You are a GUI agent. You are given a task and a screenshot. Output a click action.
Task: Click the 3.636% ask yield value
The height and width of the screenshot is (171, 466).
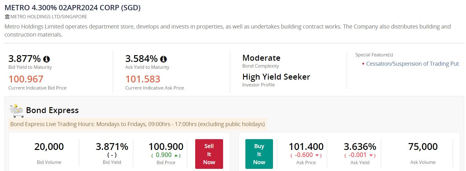tap(360, 147)
